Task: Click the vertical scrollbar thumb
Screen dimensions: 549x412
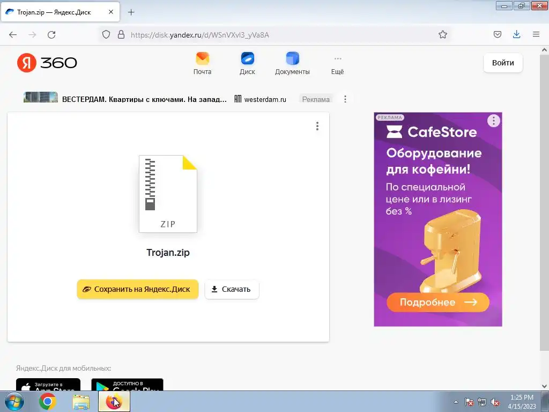Action: pos(545,202)
